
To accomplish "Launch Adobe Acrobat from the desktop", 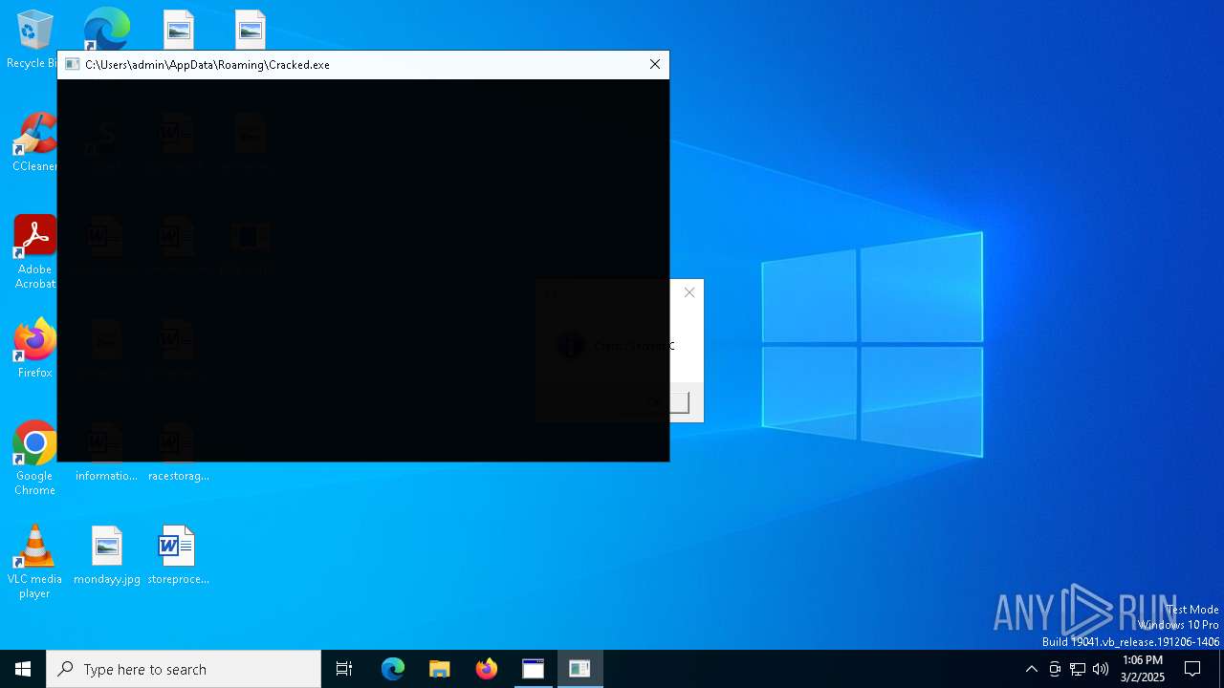I will pos(34,252).
